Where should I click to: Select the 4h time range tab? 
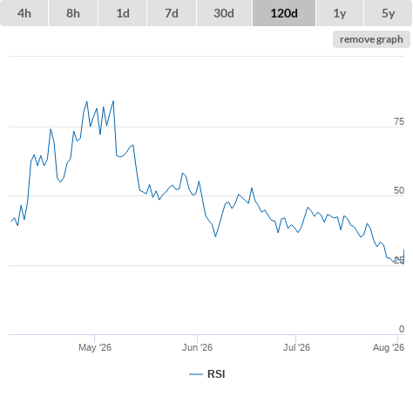24,13
